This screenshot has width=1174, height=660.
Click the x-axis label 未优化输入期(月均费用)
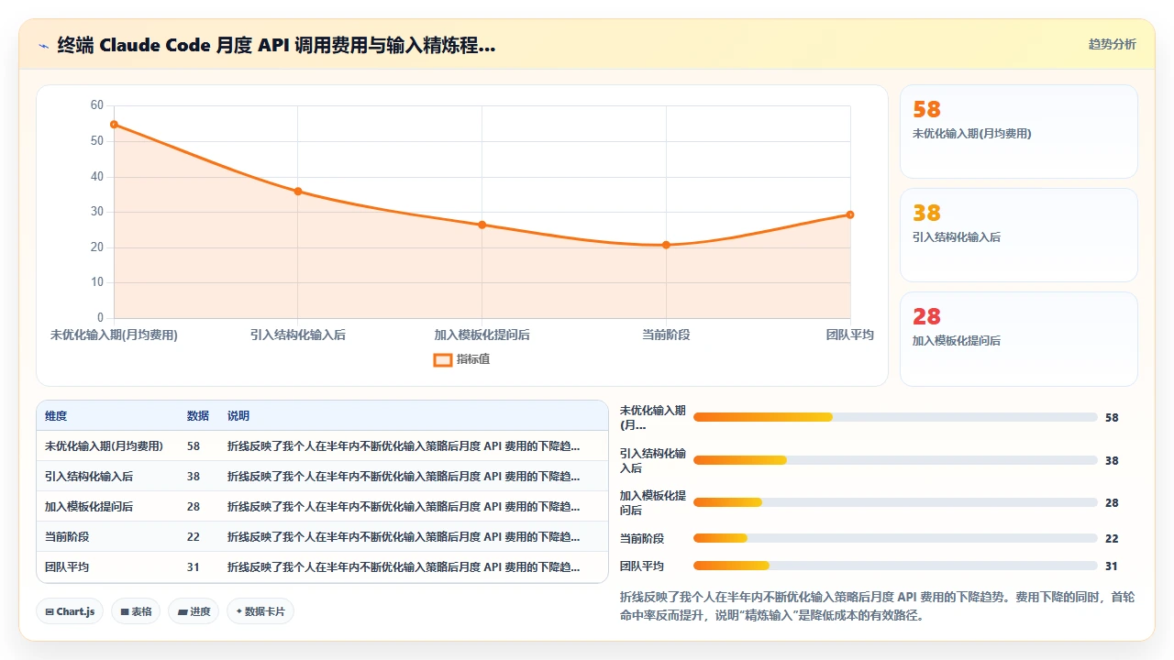pos(114,335)
